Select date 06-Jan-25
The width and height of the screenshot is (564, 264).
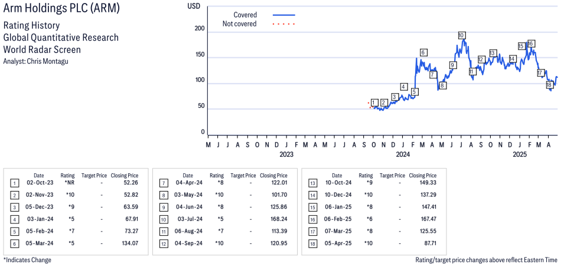click(x=338, y=207)
